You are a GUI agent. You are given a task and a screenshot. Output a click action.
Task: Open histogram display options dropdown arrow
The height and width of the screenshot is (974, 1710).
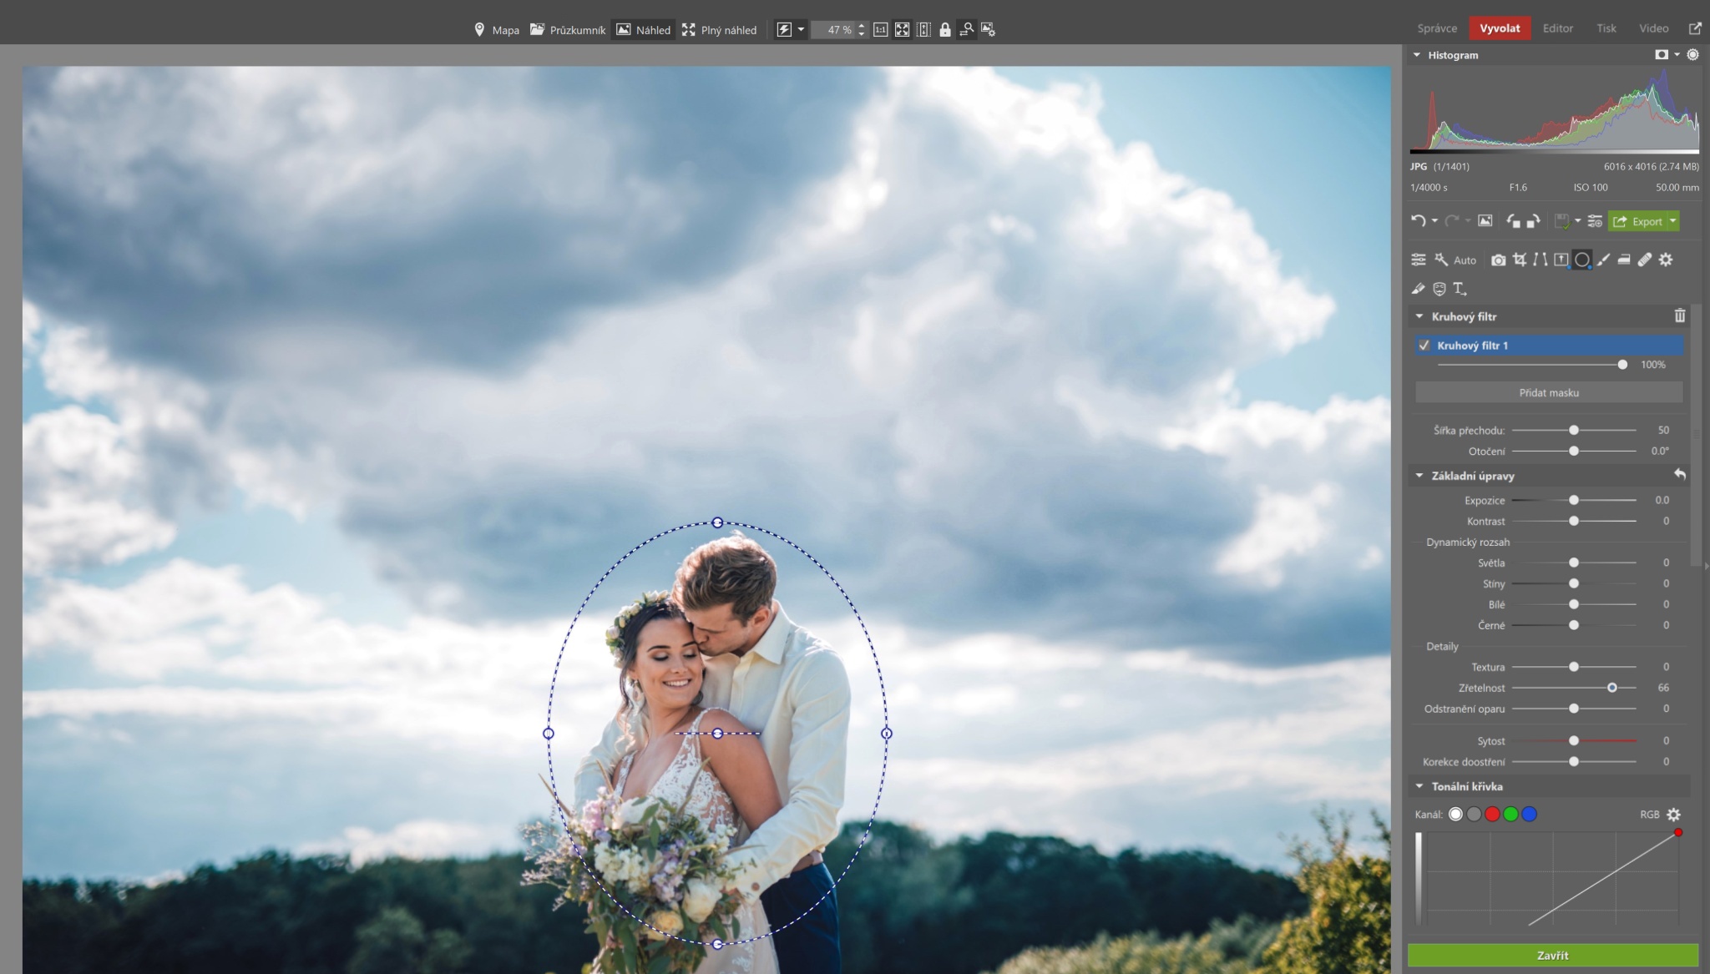pyautogui.click(x=1677, y=54)
